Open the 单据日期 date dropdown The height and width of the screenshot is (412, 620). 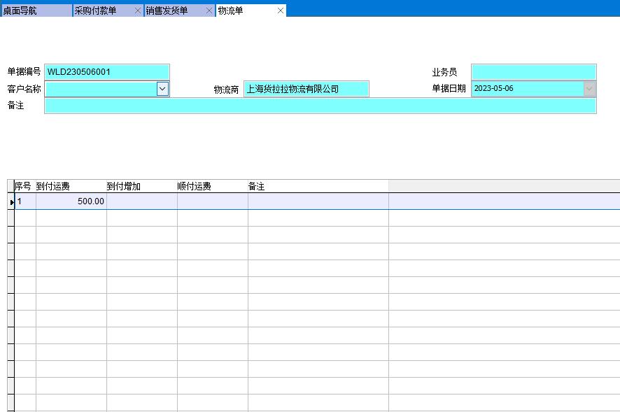[589, 89]
